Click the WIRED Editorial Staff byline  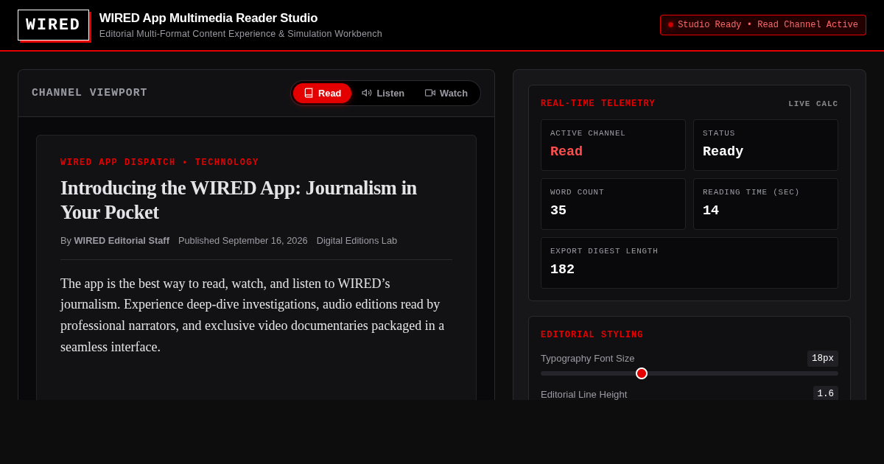click(122, 241)
